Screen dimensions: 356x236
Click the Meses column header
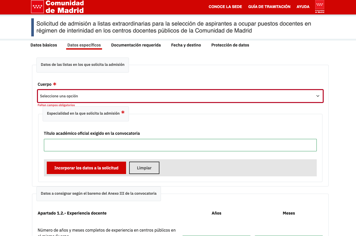(289, 213)
